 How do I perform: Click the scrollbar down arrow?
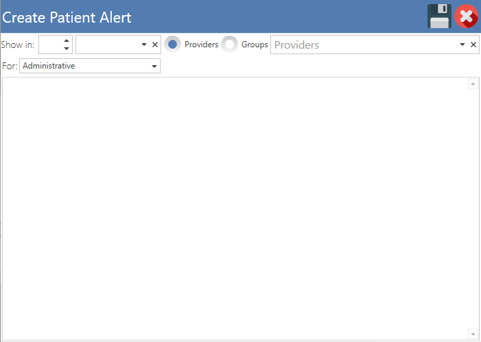coord(473,334)
